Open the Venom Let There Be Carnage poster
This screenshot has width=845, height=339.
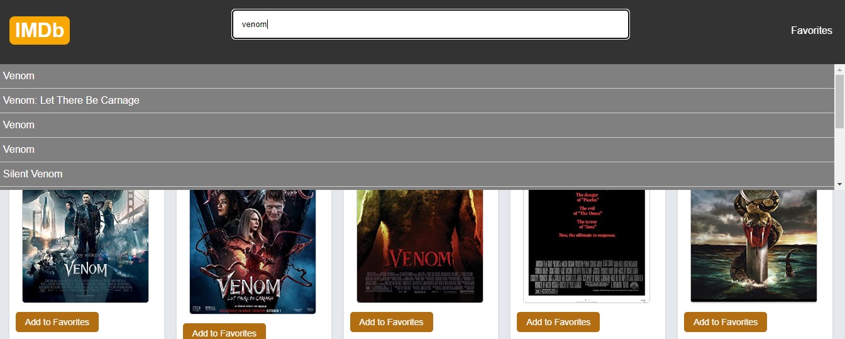tap(253, 252)
